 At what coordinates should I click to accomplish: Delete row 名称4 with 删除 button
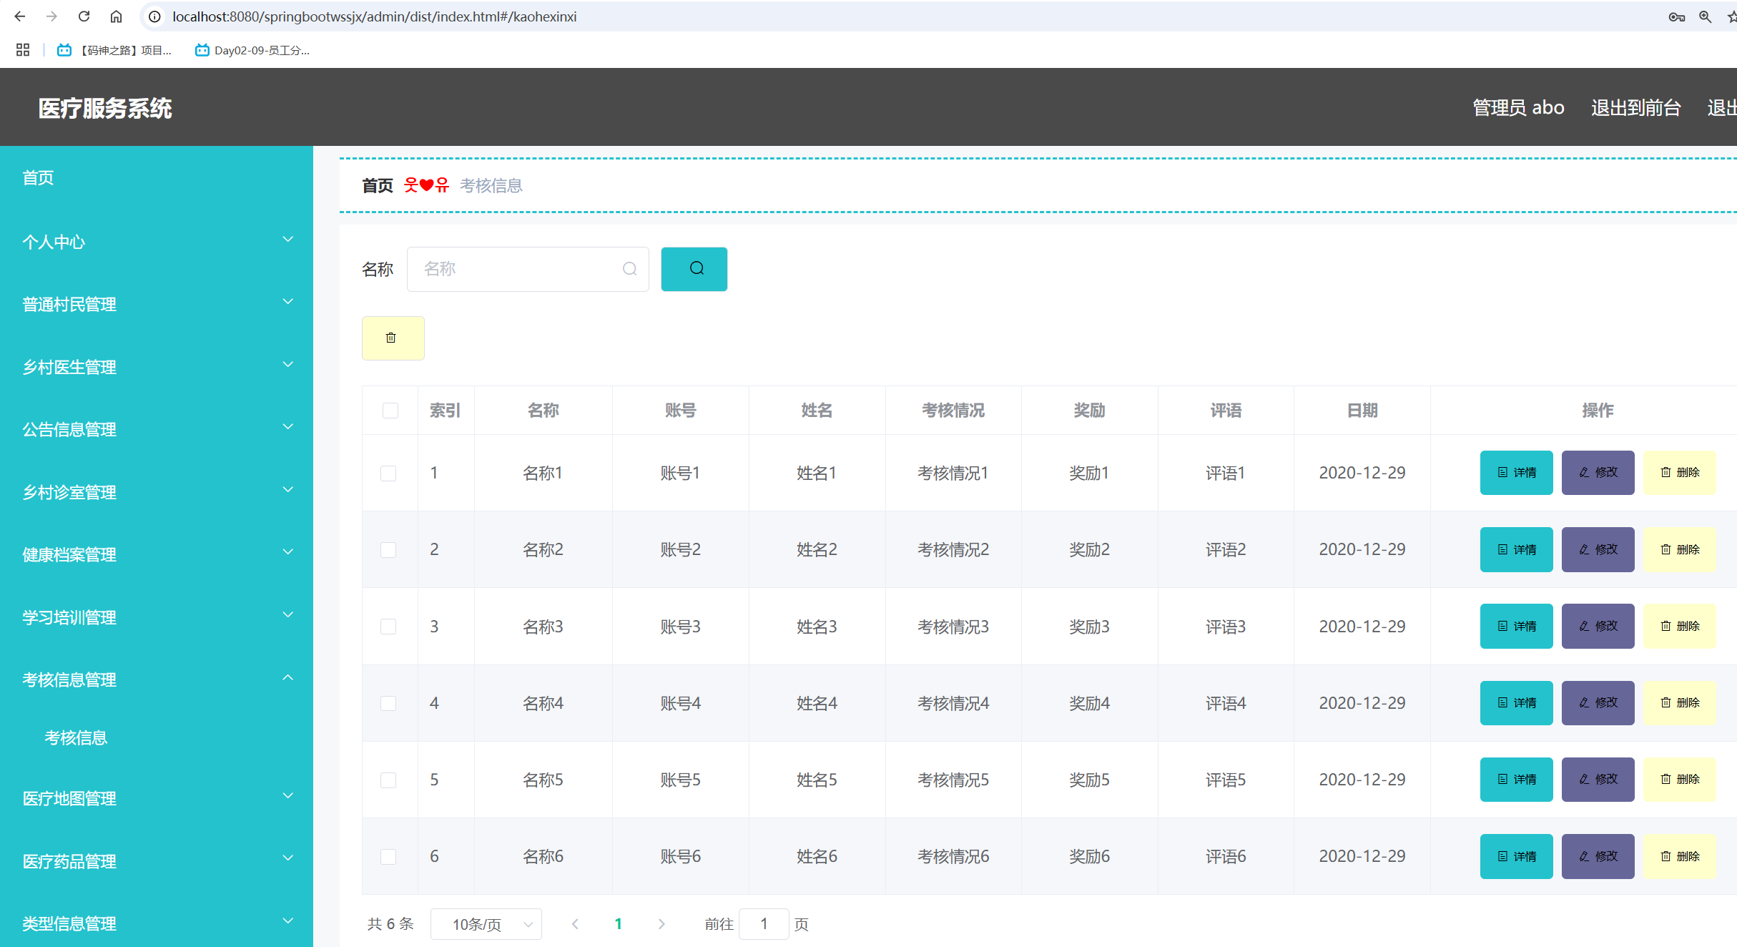click(x=1679, y=703)
